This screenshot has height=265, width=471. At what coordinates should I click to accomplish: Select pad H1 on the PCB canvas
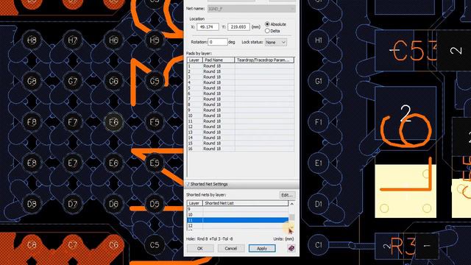coord(319,40)
